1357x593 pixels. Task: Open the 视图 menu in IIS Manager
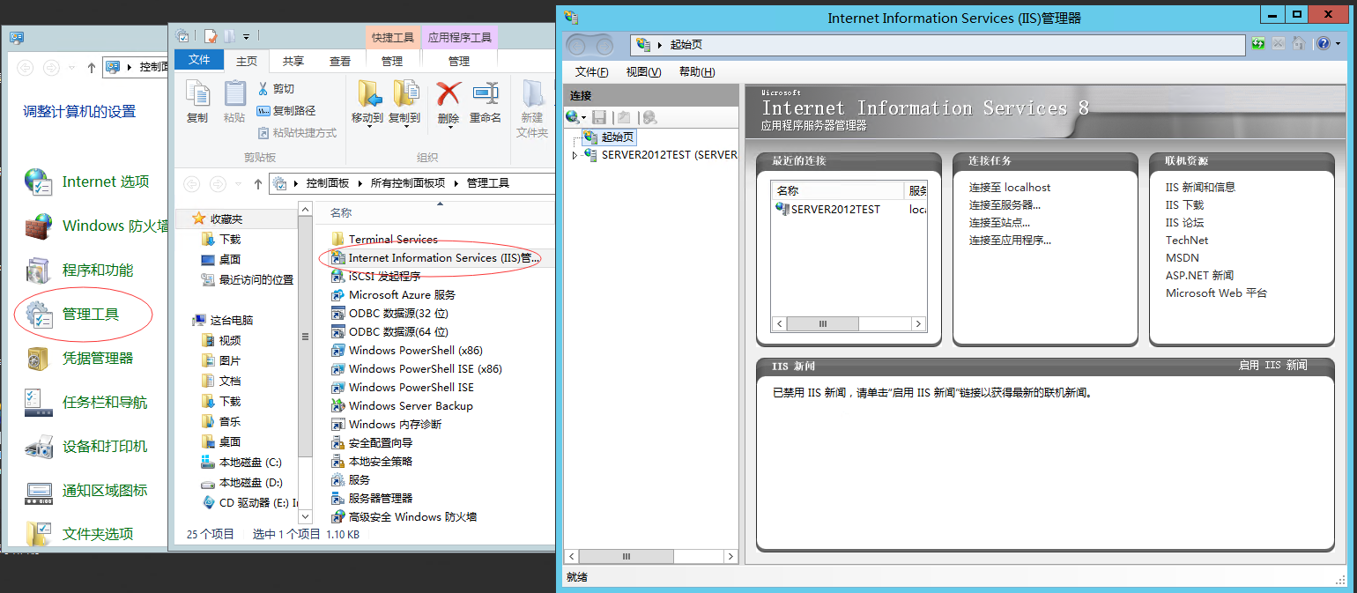point(642,72)
